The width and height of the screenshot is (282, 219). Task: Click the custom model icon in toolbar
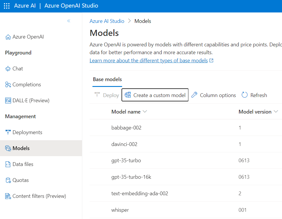tap(128, 95)
